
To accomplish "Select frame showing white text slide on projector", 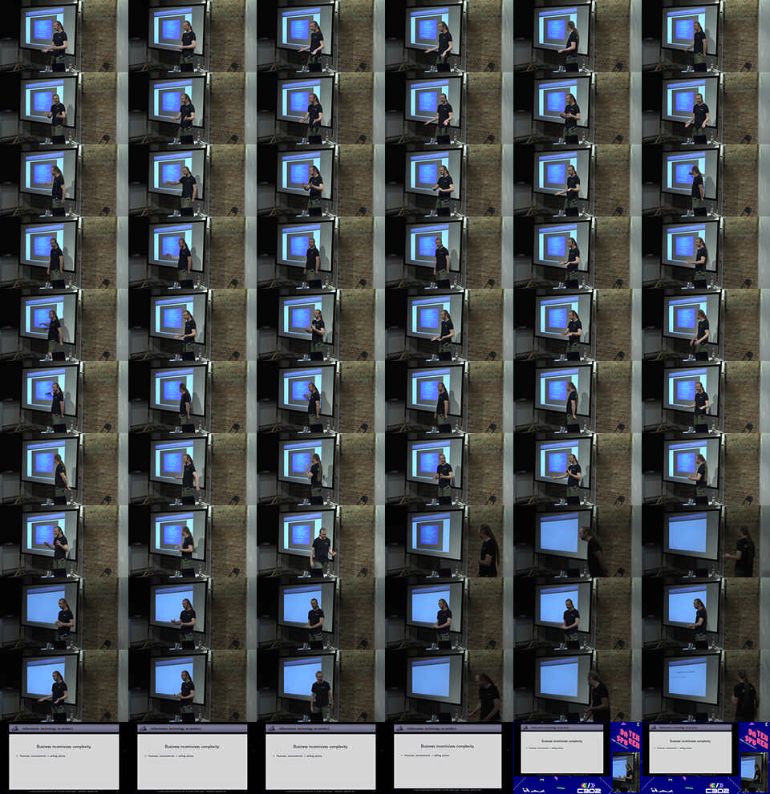I will tap(706, 686).
